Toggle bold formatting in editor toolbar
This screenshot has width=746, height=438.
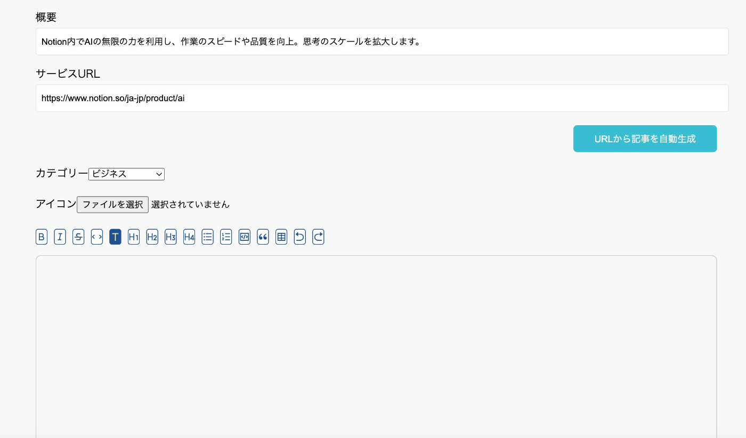pyautogui.click(x=42, y=237)
